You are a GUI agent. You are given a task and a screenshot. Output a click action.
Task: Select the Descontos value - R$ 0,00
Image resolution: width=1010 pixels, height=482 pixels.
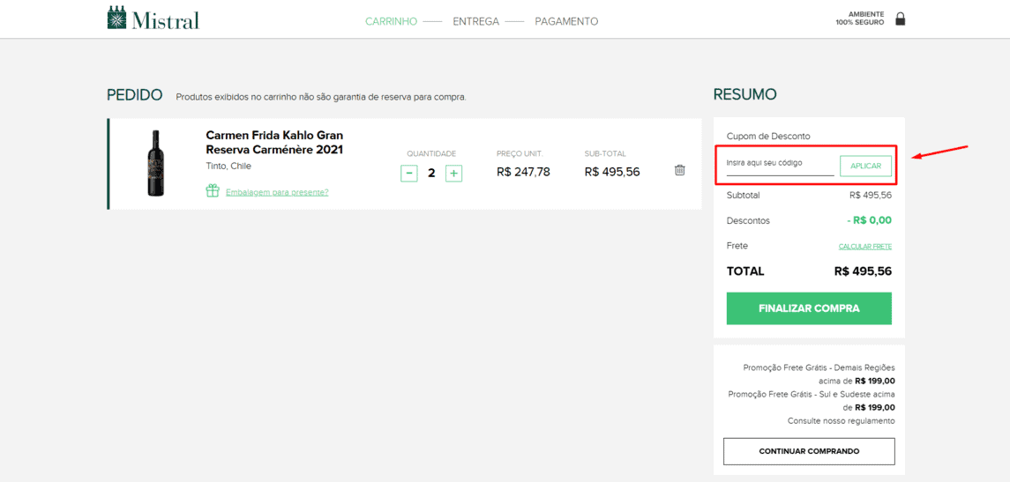(869, 220)
